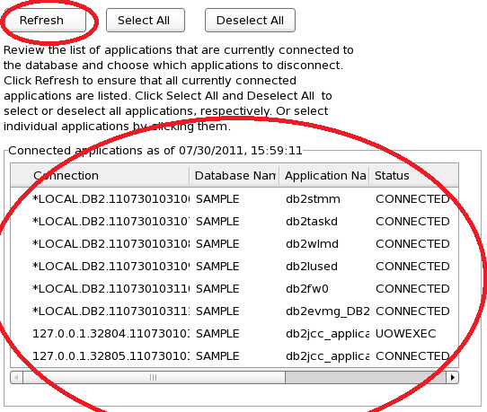Select the db2fw0 application row
This screenshot has height=412, width=487.
[235, 288]
